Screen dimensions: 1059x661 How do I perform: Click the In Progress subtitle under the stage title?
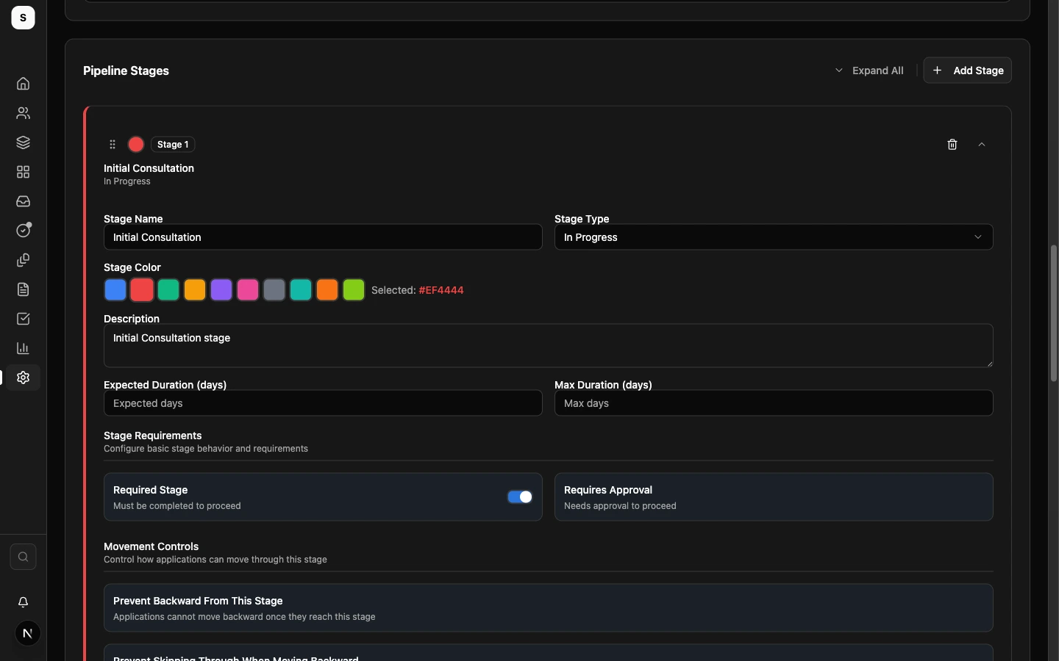coord(127,181)
